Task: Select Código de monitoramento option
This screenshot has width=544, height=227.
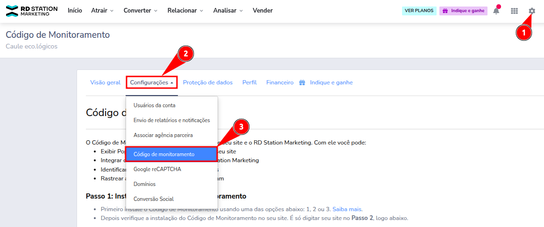Action: (172, 154)
